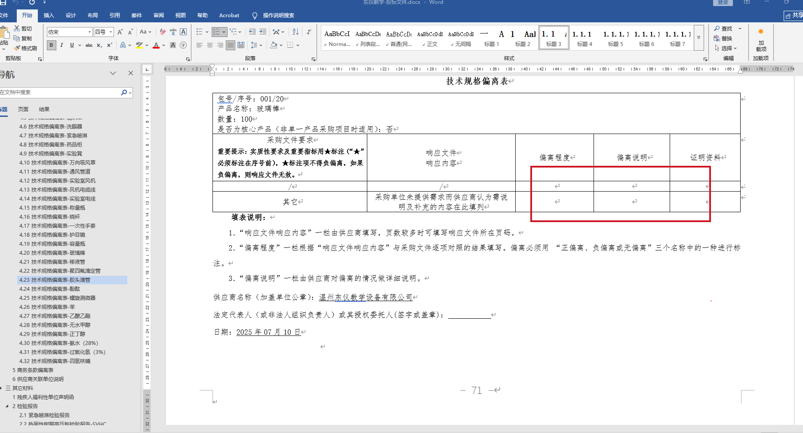Apply the 无间隔 no-spacing style

(x=461, y=38)
